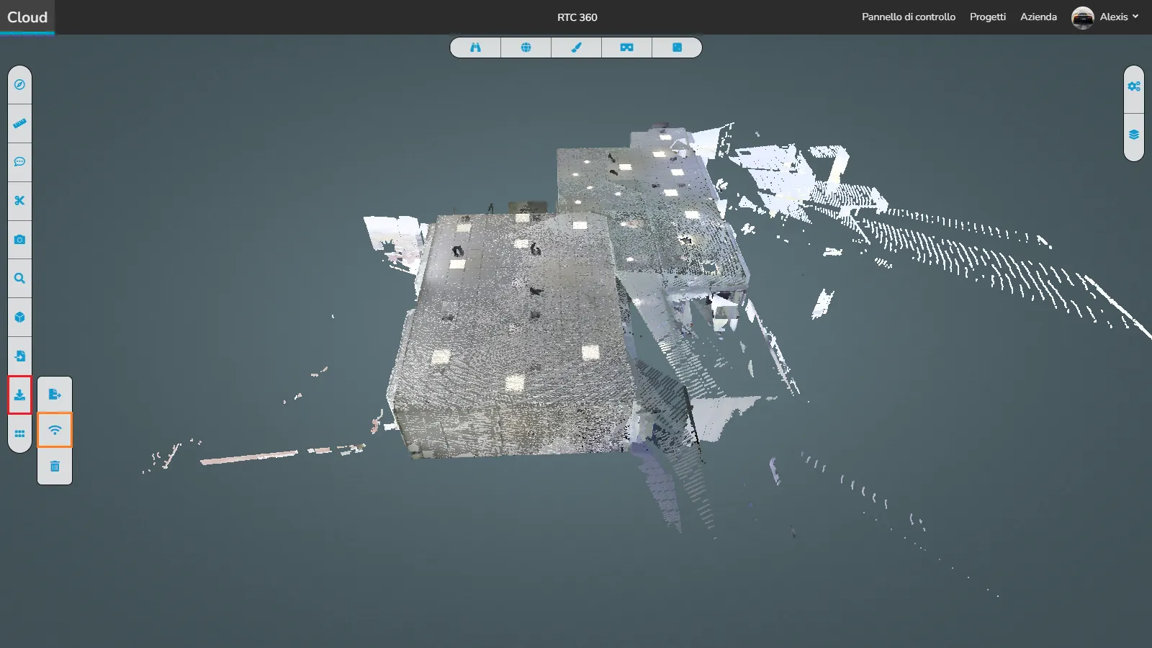Click the file export arrow icon

[x=55, y=394]
